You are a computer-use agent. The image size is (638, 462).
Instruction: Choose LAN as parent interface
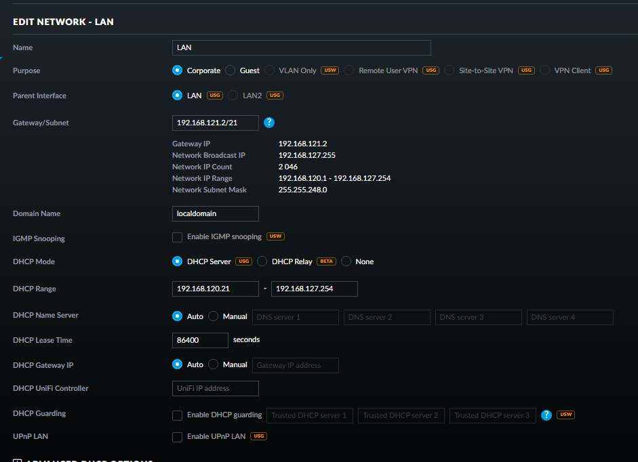(x=177, y=96)
